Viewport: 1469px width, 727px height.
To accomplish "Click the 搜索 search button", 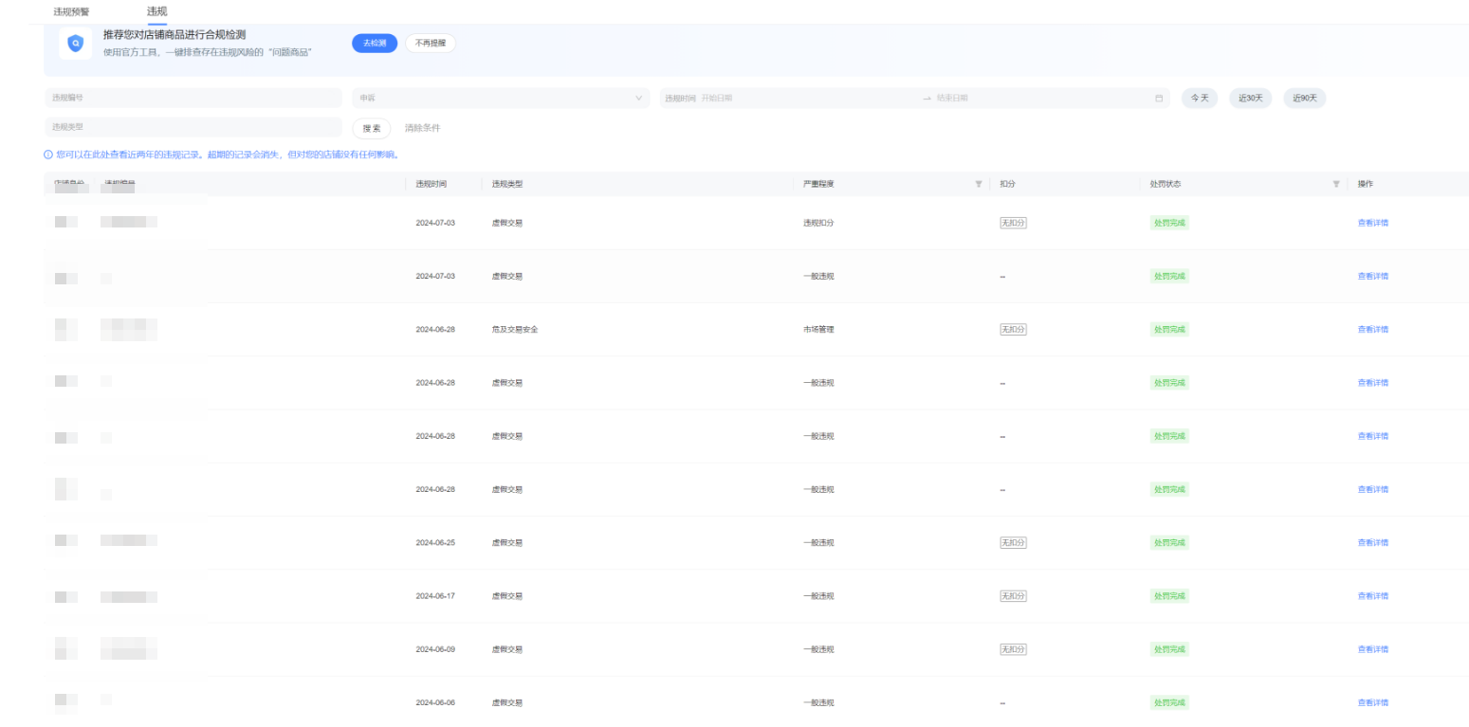I will 371,128.
